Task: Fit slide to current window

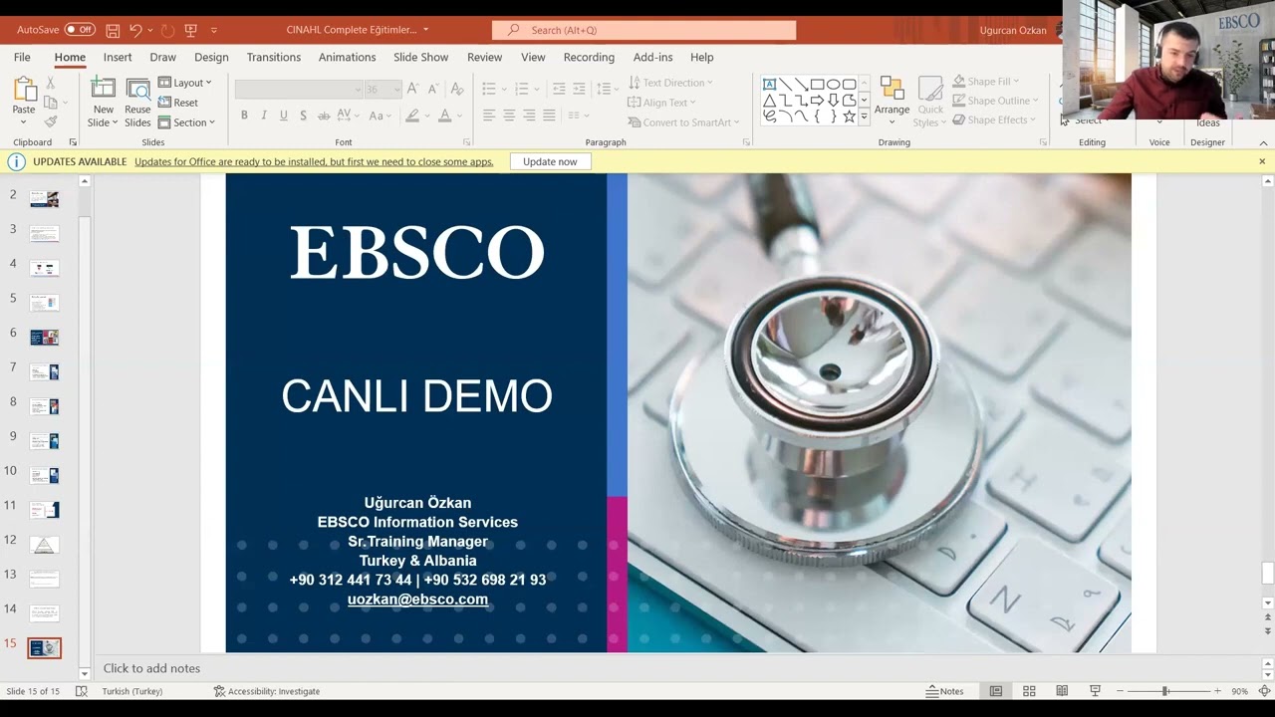Action: 1264,691
